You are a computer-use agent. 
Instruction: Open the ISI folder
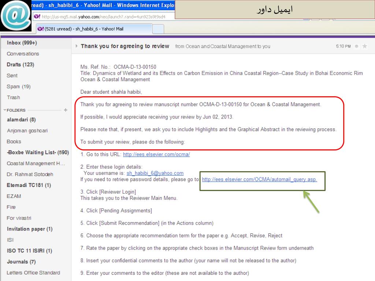click(10, 240)
